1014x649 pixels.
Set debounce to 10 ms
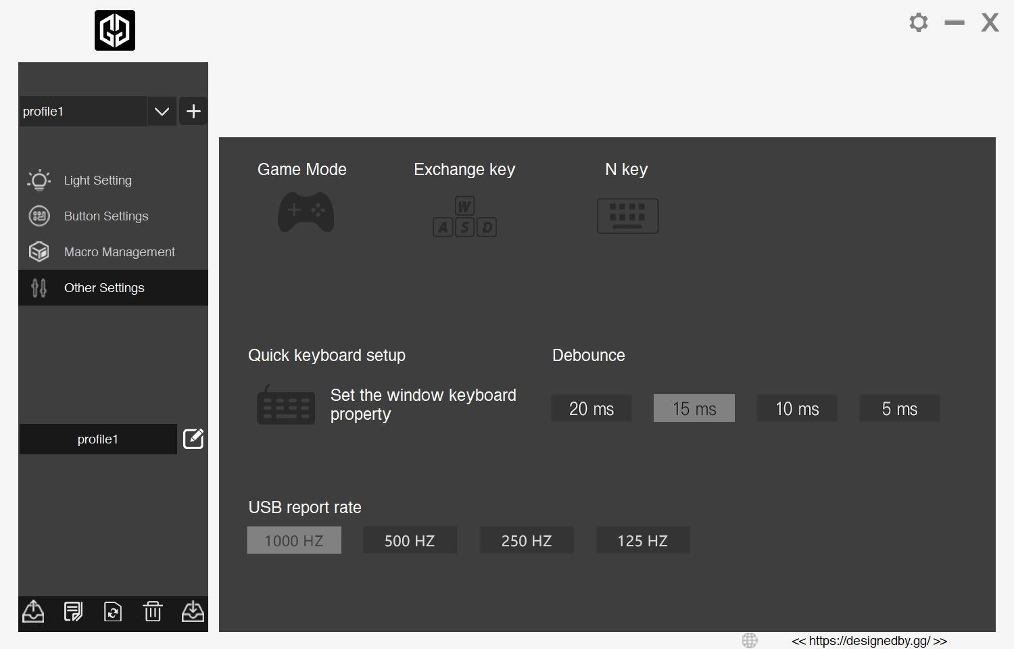click(x=797, y=408)
